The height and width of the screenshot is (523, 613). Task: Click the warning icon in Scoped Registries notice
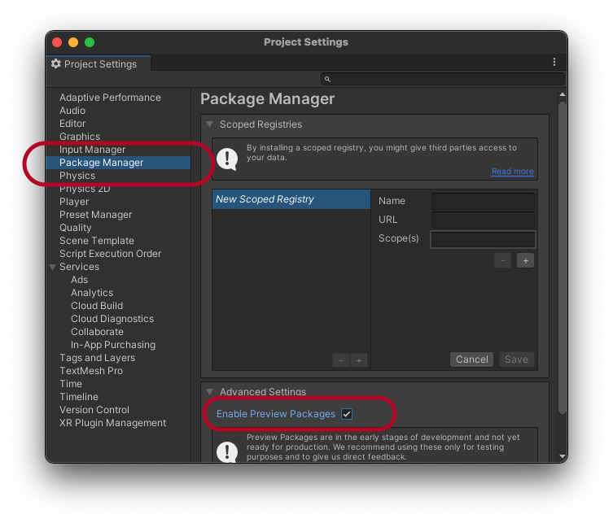click(x=227, y=159)
